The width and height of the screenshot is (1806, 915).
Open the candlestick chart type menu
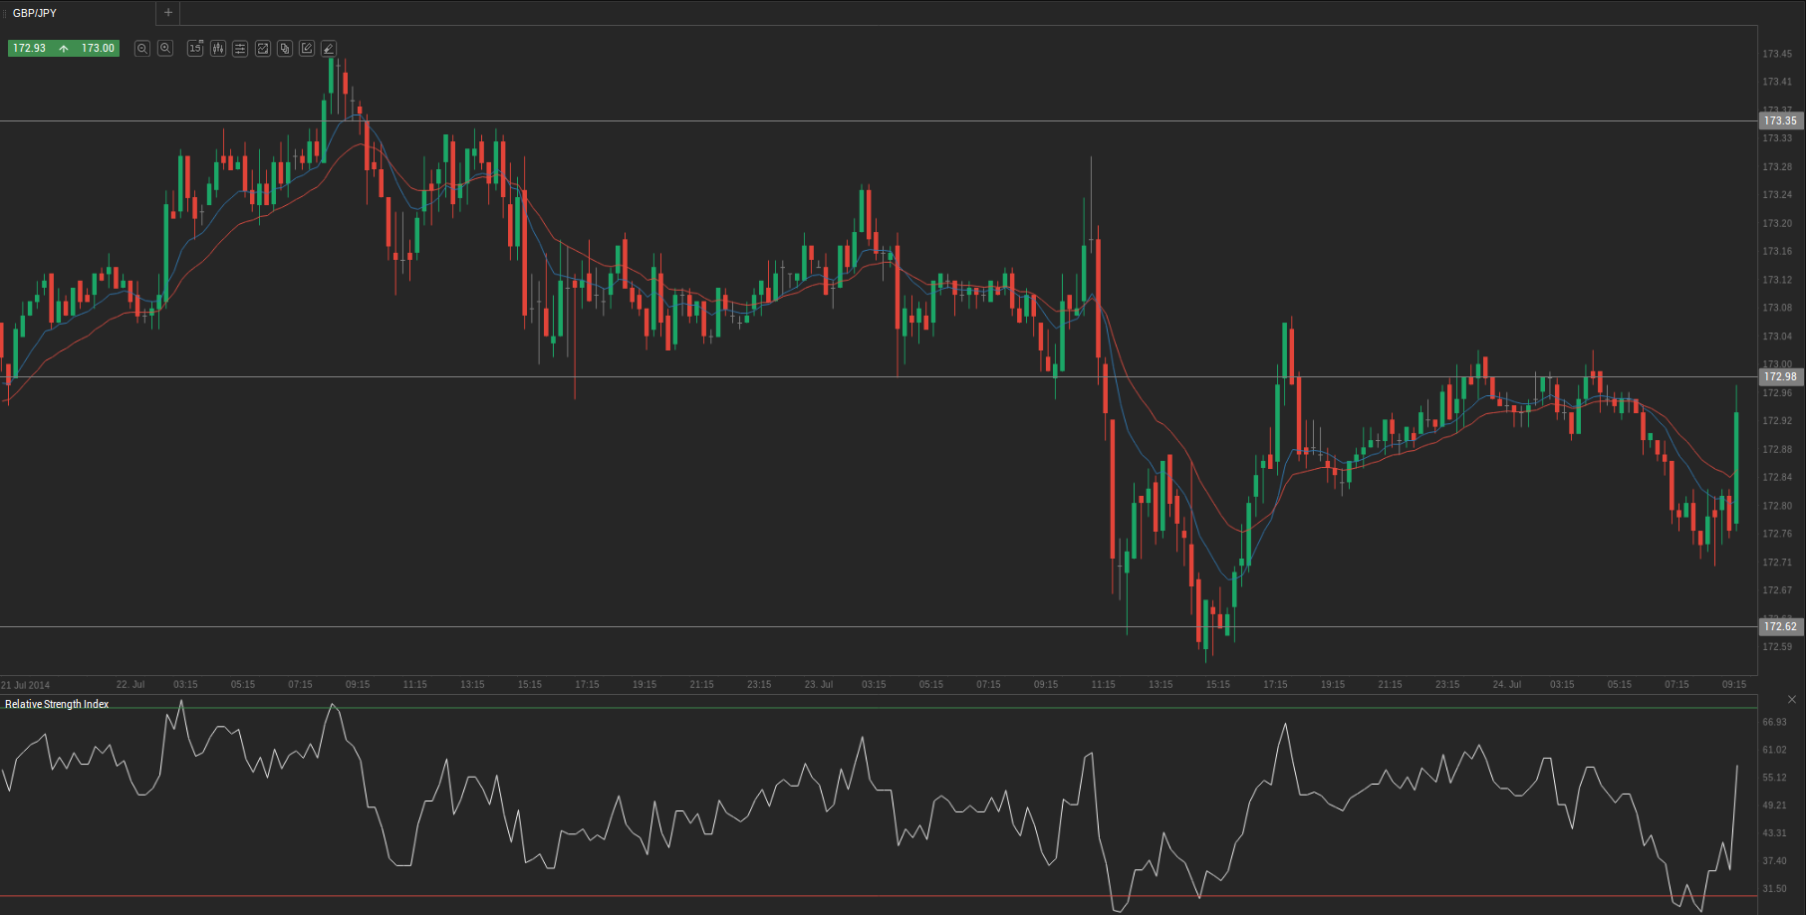point(218,48)
